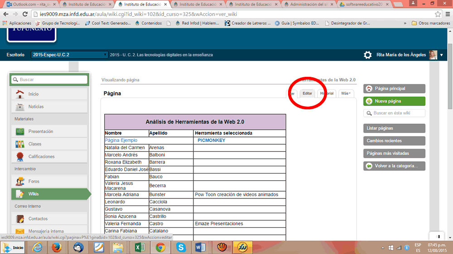Click the Buscar en ésta wiki field

394,113
